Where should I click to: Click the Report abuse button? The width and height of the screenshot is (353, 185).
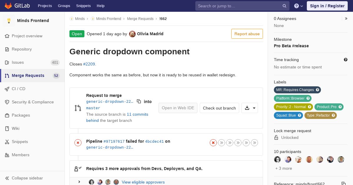[247, 34]
